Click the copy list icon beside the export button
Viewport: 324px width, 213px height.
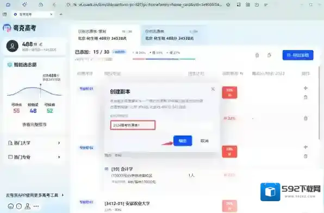point(269,55)
